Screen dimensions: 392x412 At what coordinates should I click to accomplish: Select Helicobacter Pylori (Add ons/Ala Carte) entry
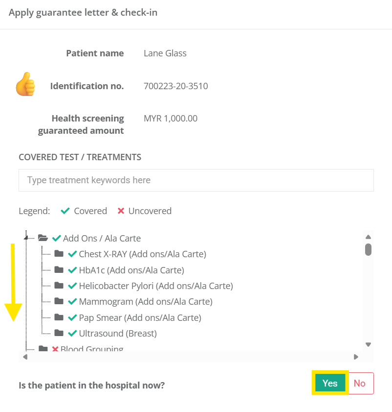(155, 286)
